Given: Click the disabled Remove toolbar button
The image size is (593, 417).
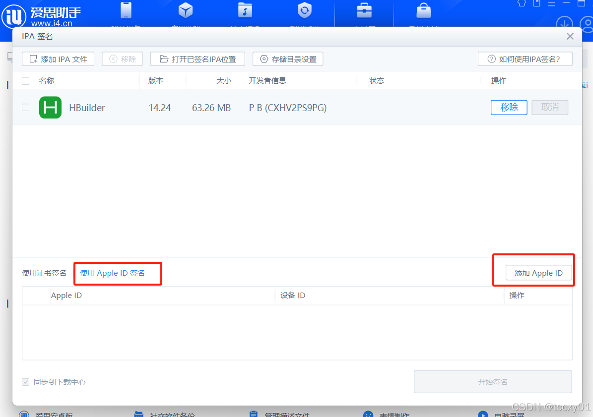Looking at the screenshot, I should 122,59.
